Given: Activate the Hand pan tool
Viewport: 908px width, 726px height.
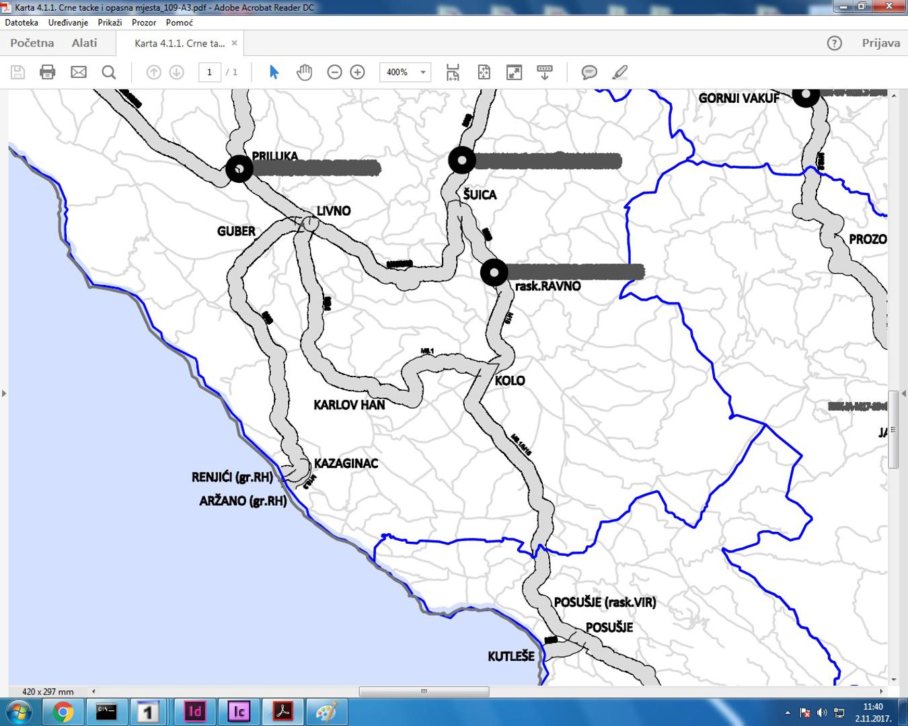Looking at the screenshot, I should point(304,72).
